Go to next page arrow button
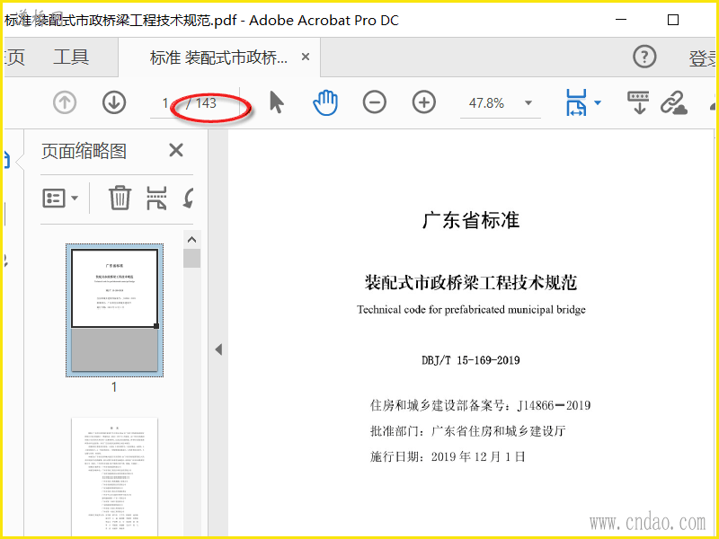Viewport: 719px width, 539px height. pyautogui.click(x=114, y=102)
